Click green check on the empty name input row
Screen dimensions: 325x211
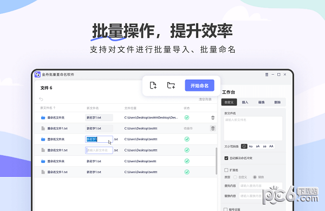pyautogui.click(x=187, y=150)
